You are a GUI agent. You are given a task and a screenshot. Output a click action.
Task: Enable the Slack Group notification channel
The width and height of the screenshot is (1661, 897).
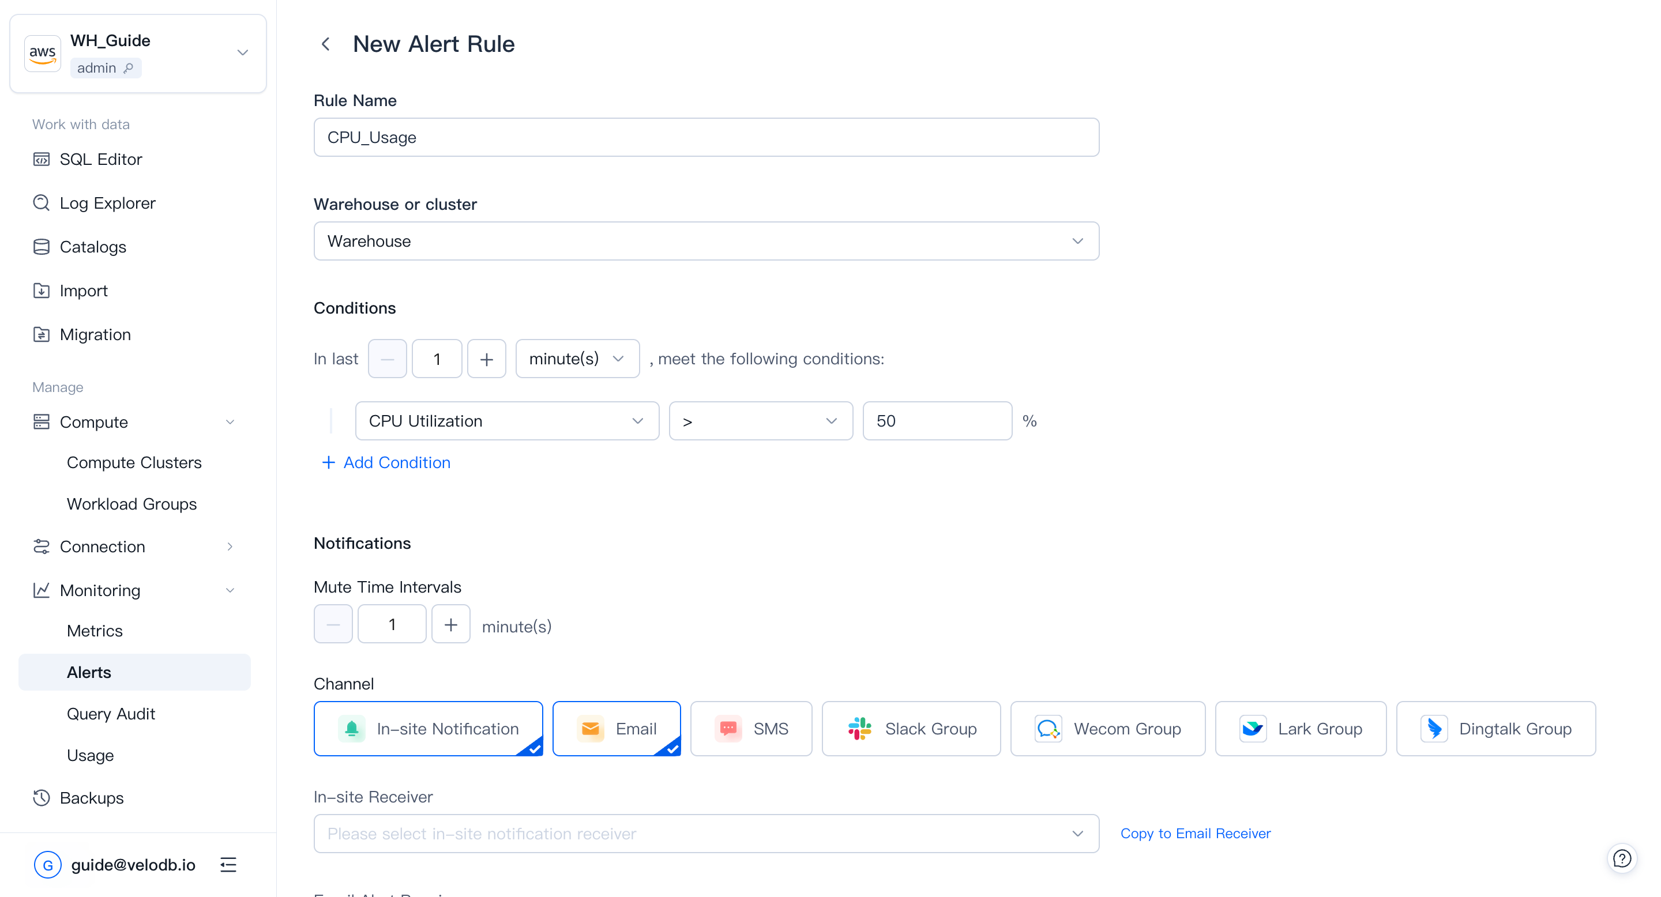[x=911, y=728]
